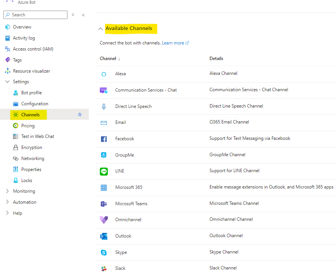Screen dimensions: 336x274
Task: Open the Activity log menu item
Action: coord(24,38)
